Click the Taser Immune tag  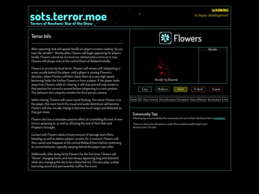coord(150,100)
